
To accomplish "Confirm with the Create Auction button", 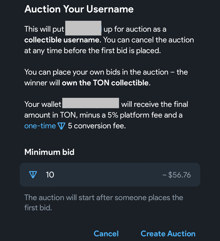I will pos(168,233).
